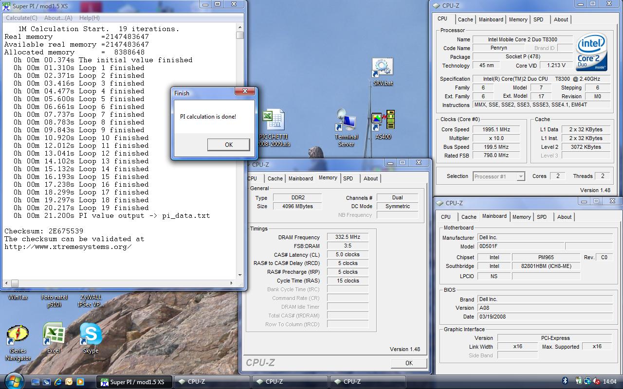This screenshot has width=623, height=389.
Task: Click OK in the Finish dialog
Action: (x=229, y=144)
